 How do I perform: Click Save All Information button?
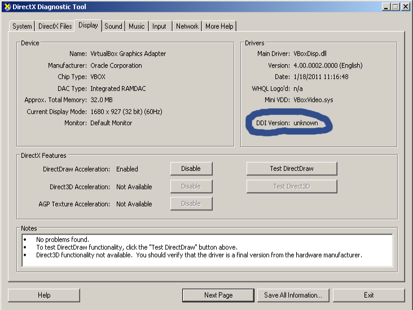tap(293, 295)
